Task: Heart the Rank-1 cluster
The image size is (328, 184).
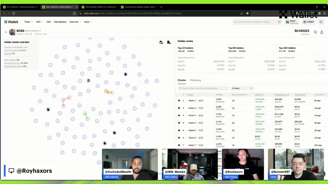Action: [x=197, y=101]
